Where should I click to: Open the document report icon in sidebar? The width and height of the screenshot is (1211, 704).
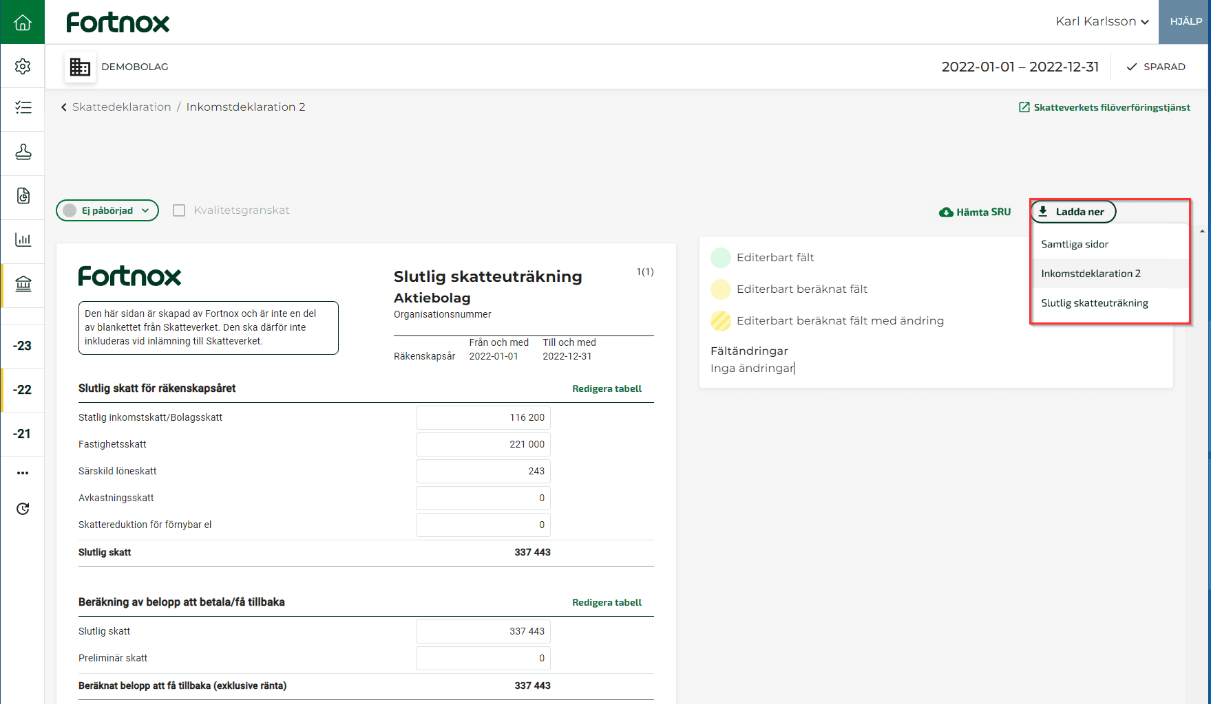[x=23, y=196]
